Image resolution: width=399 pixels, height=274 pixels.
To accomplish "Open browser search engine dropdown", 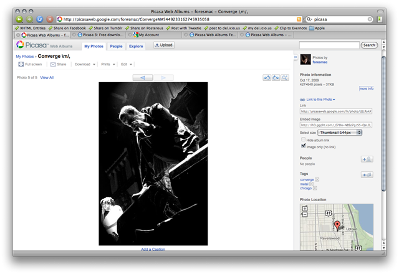I will [x=309, y=19].
